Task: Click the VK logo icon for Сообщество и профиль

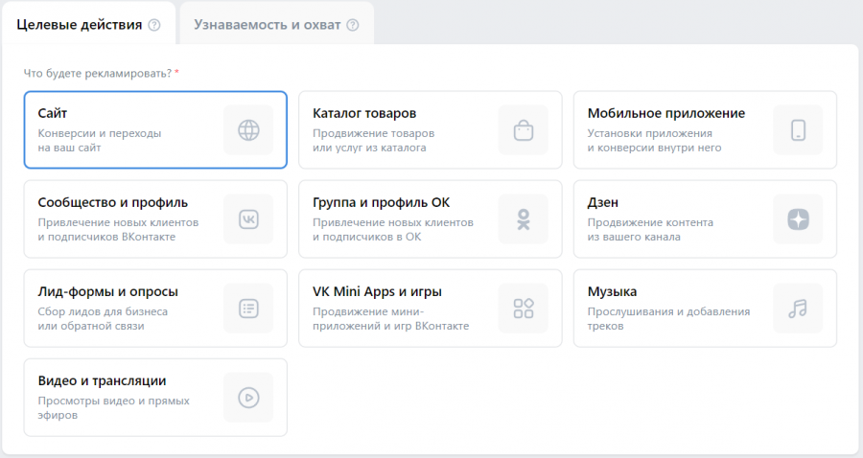Action: (x=248, y=219)
